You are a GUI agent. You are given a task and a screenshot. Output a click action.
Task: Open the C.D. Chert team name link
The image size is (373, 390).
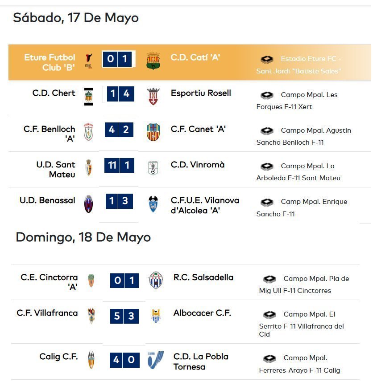point(54,93)
